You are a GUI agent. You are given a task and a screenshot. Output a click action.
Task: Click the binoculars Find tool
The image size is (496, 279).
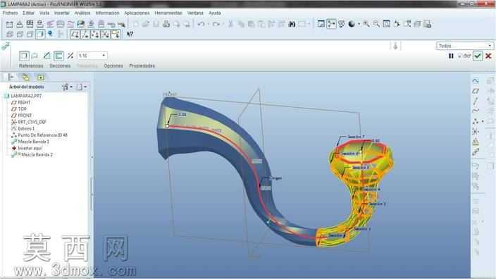292,24
